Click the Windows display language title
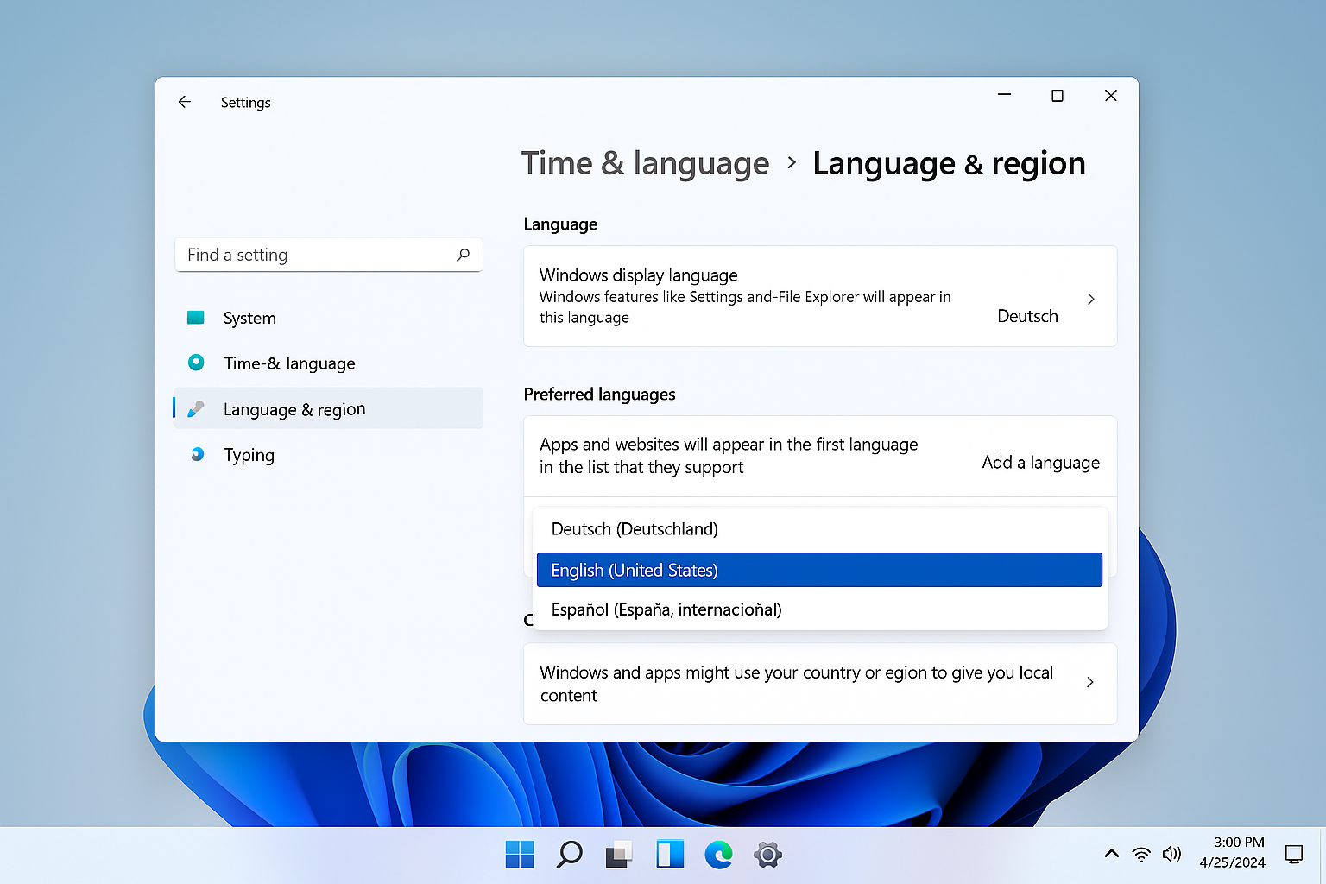This screenshot has height=884, width=1326. click(x=638, y=275)
